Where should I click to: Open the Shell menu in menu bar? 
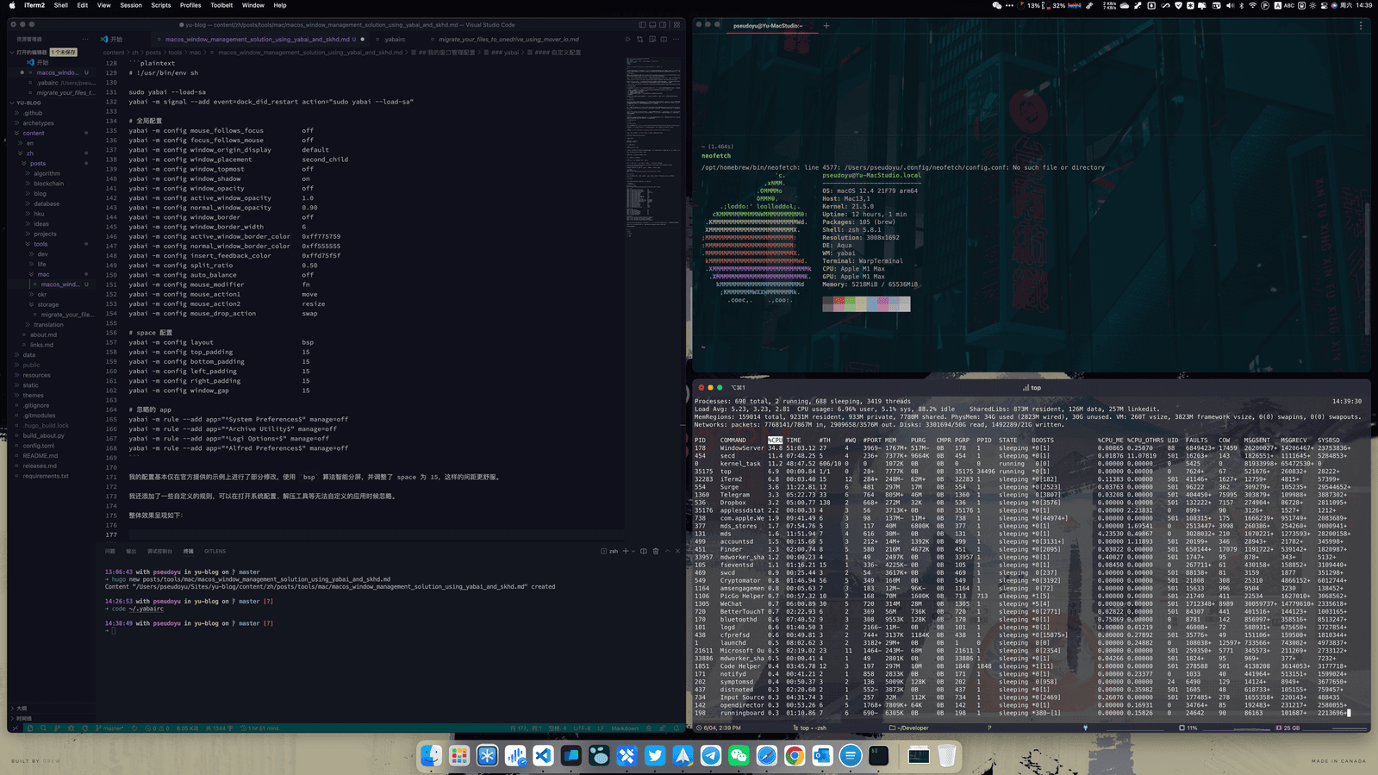(x=60, y=5)
